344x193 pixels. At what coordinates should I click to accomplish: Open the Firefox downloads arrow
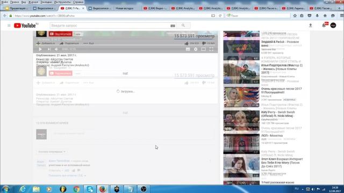tap(317, 16)
